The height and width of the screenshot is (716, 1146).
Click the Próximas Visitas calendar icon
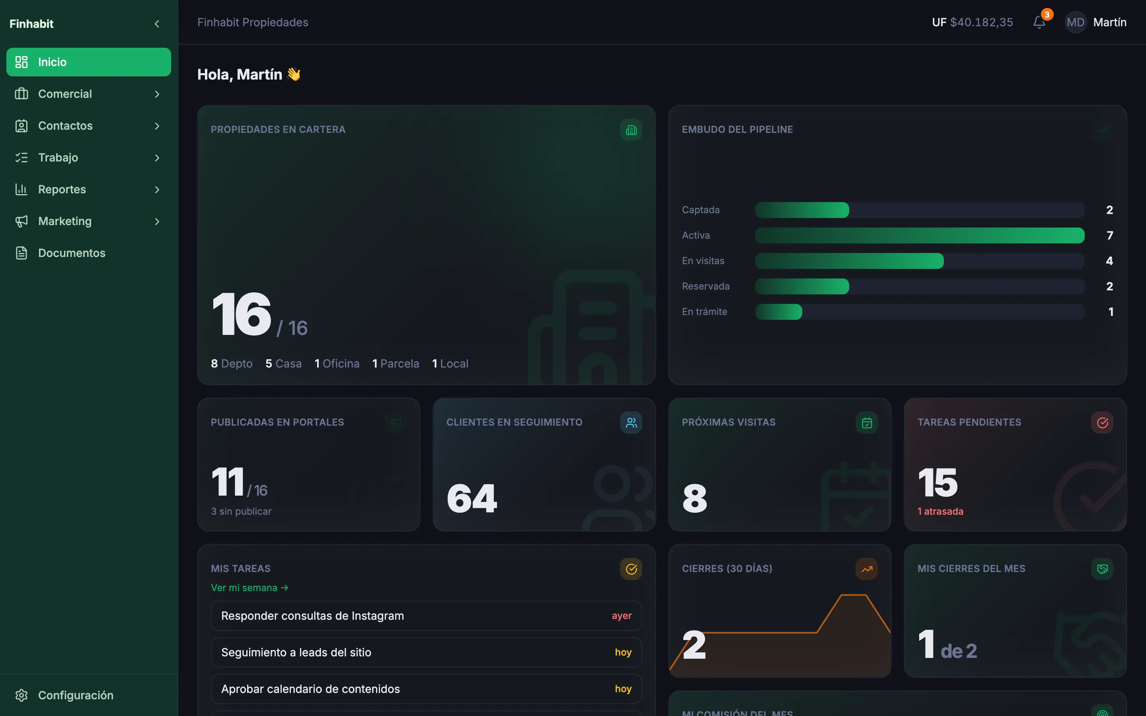point(867,422)
